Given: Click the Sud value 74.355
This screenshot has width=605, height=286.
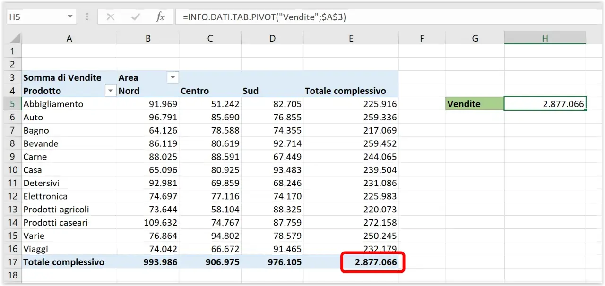Looking at the screenshot, I should coord(287,130).
